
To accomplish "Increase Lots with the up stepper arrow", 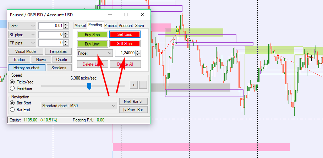I will click(66, 24).
